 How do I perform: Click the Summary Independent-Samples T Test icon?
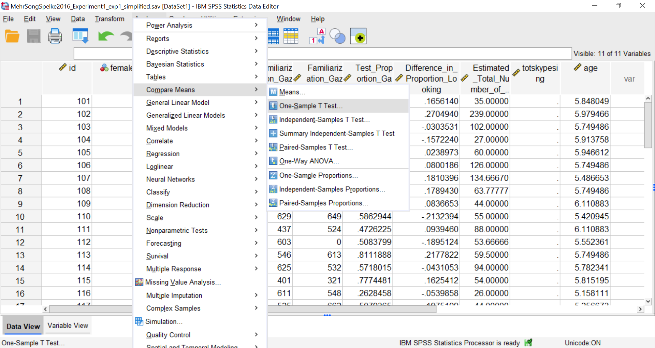(x=273, y=133)
